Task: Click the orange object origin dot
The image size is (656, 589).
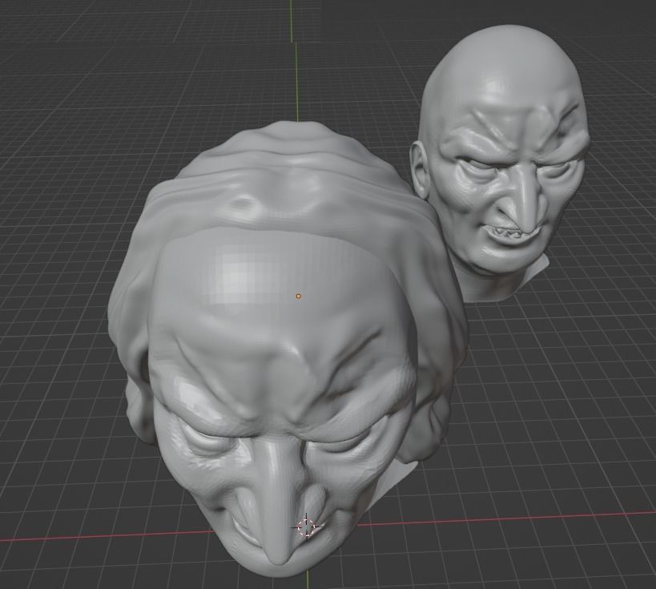Action: (300, 295)
